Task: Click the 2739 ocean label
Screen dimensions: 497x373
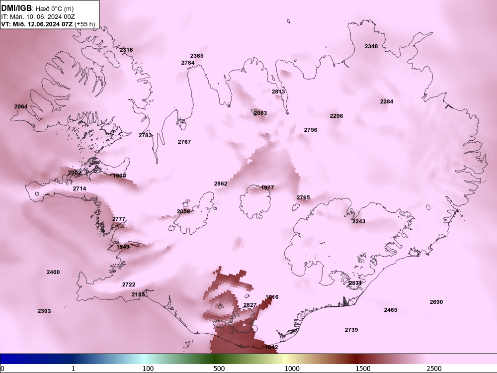Action: (x=351, y=330)
